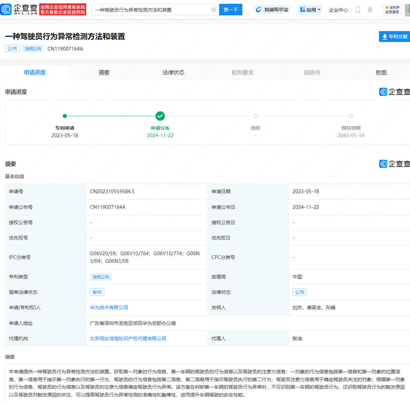
Task: Click the 应用 grid icon
Action: pyautogui.click(x=302, y=10)
